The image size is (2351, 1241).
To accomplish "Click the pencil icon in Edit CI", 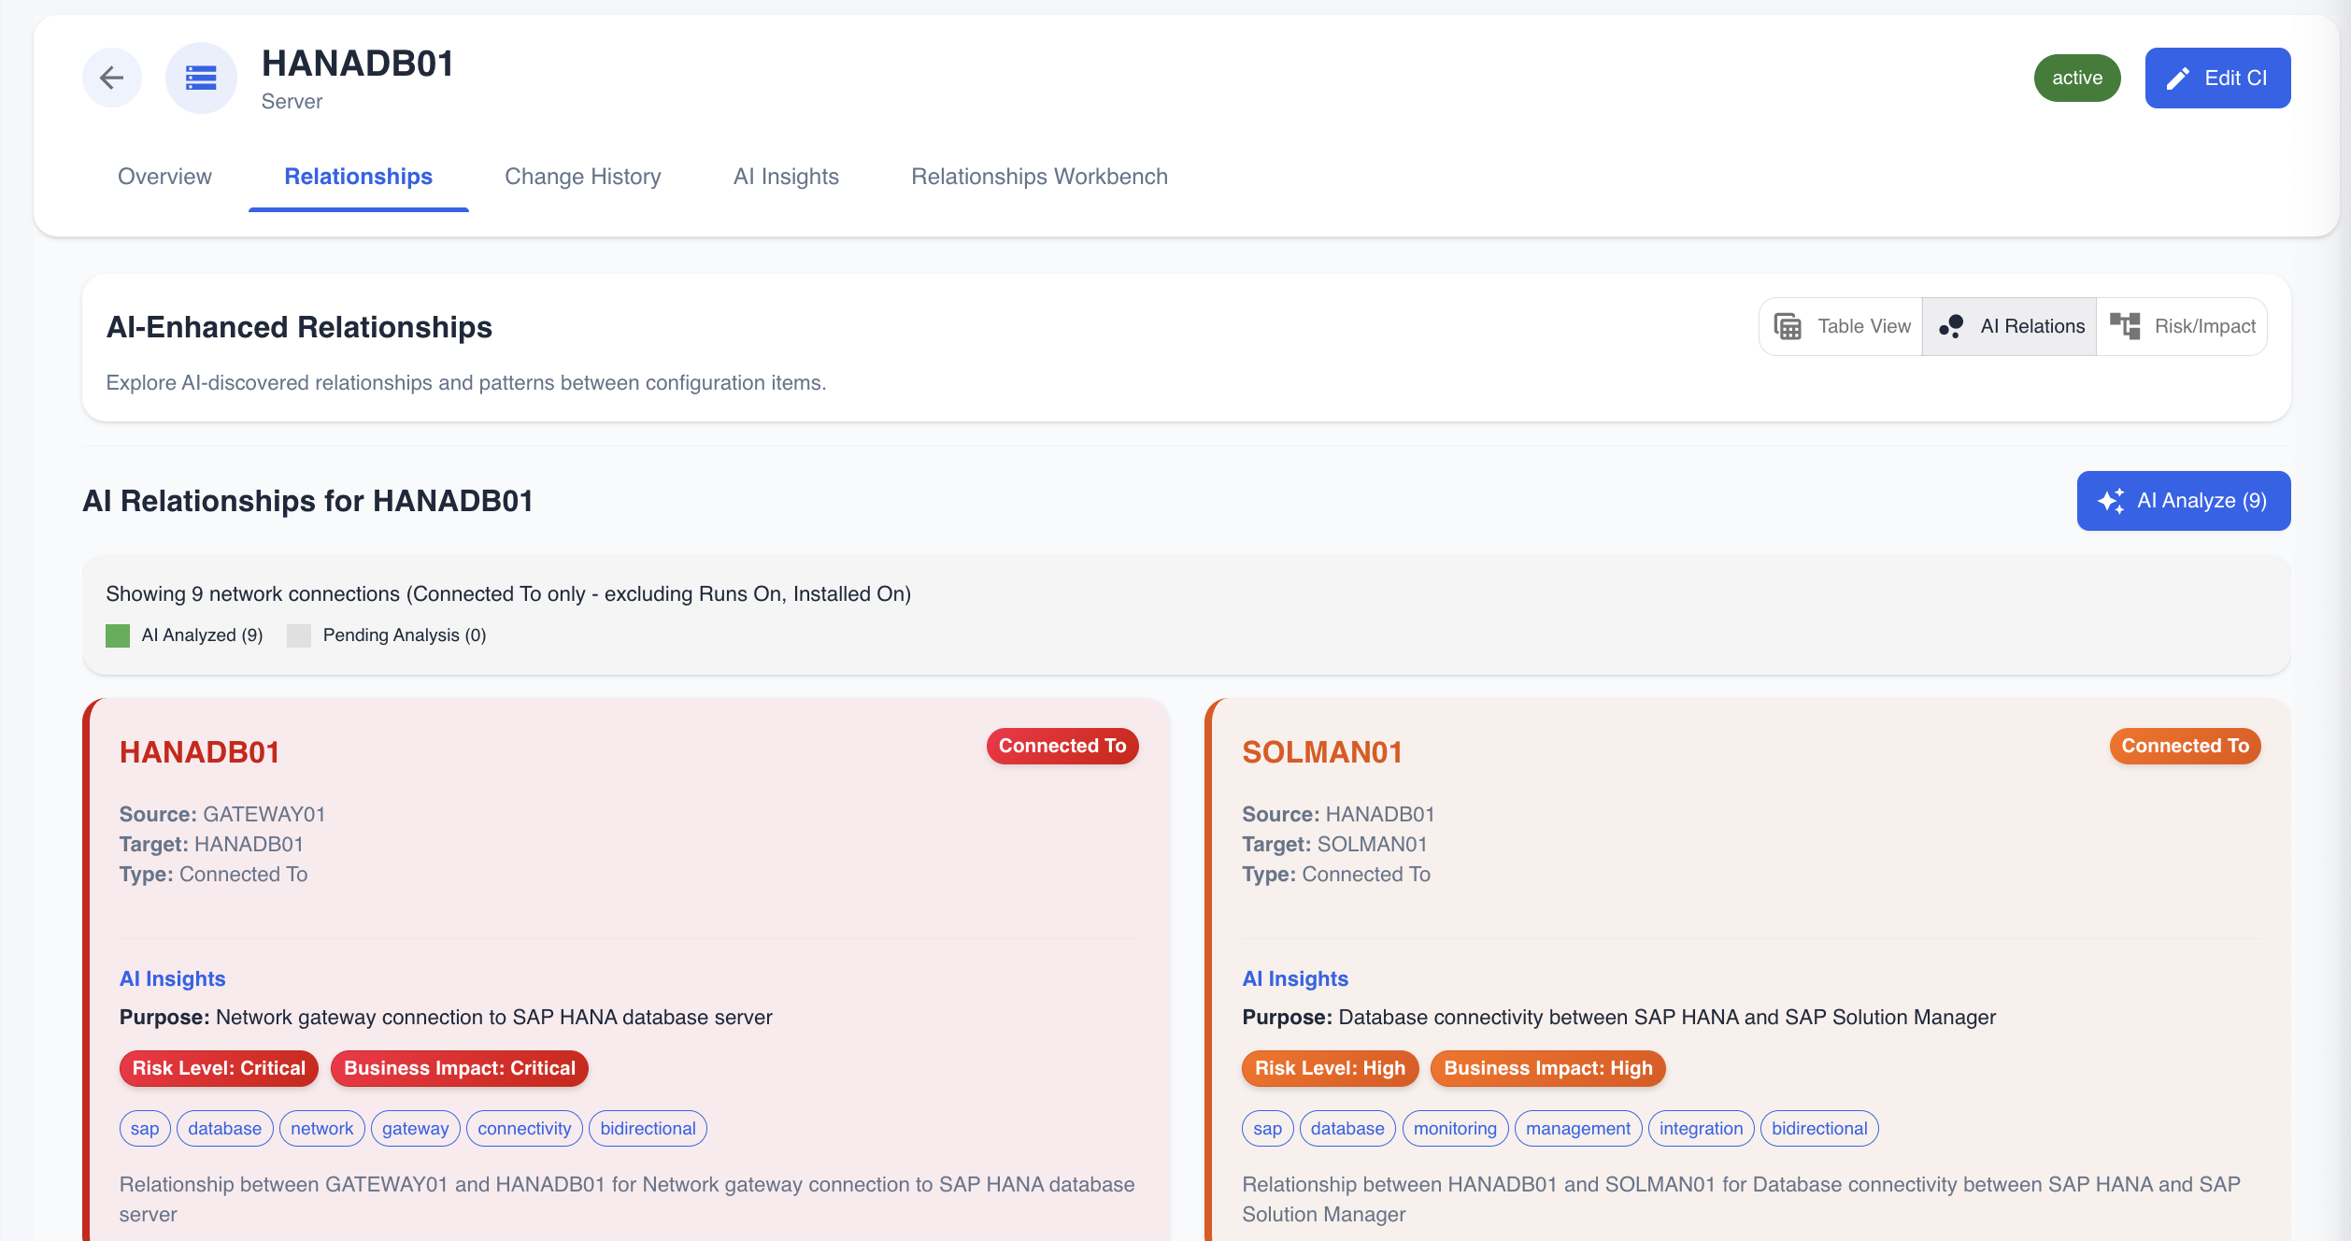I will [2177, 78].
